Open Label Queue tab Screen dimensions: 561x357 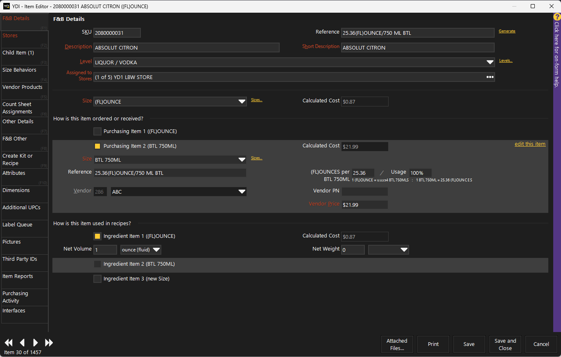(25, 228)
